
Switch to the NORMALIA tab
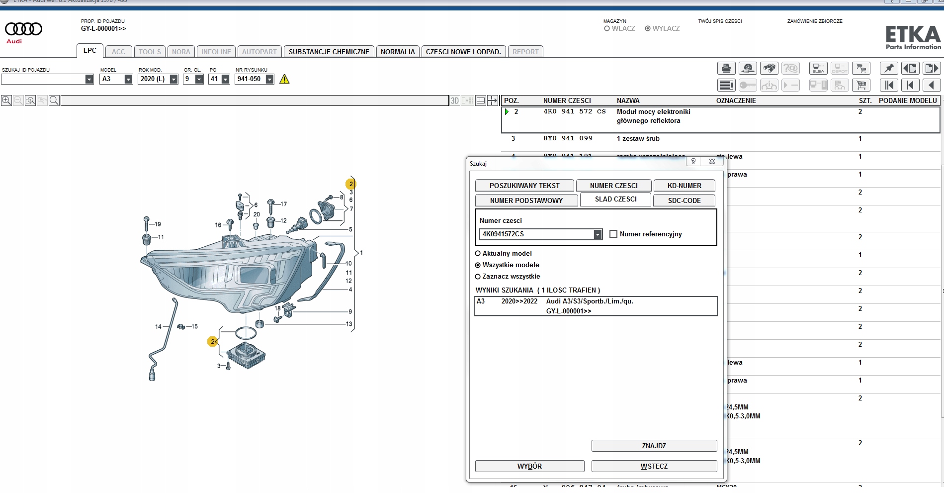(x=397, y=52)
